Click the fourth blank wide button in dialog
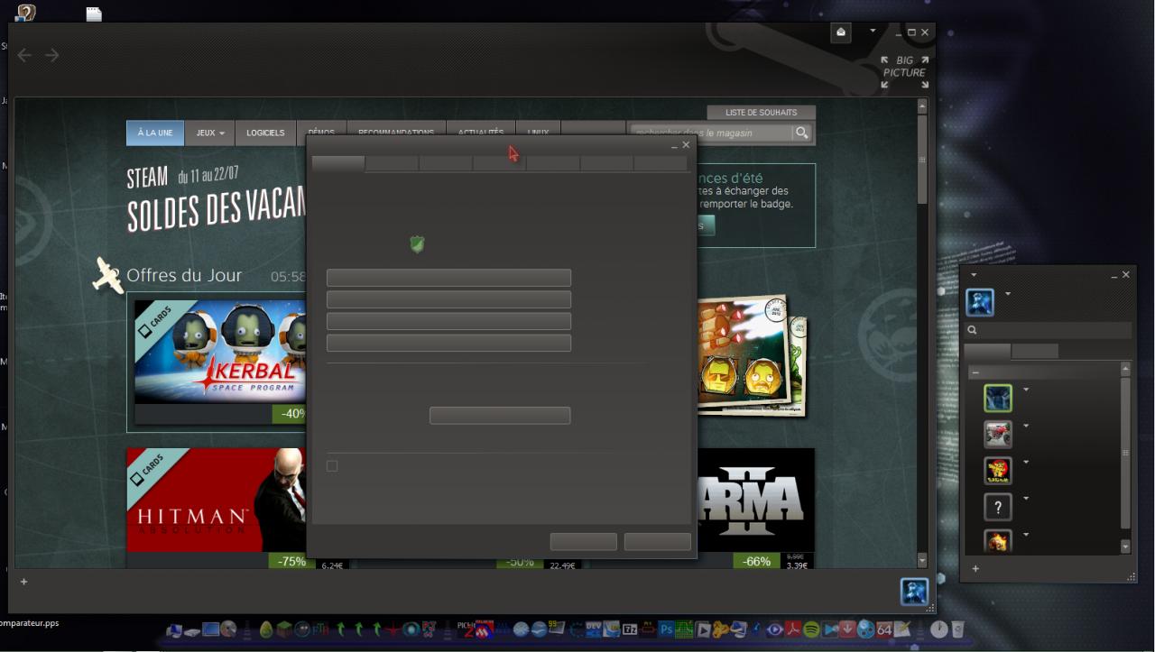This screenshot has height=652, width=1155. pyautogui.click(x=448, y=343)
